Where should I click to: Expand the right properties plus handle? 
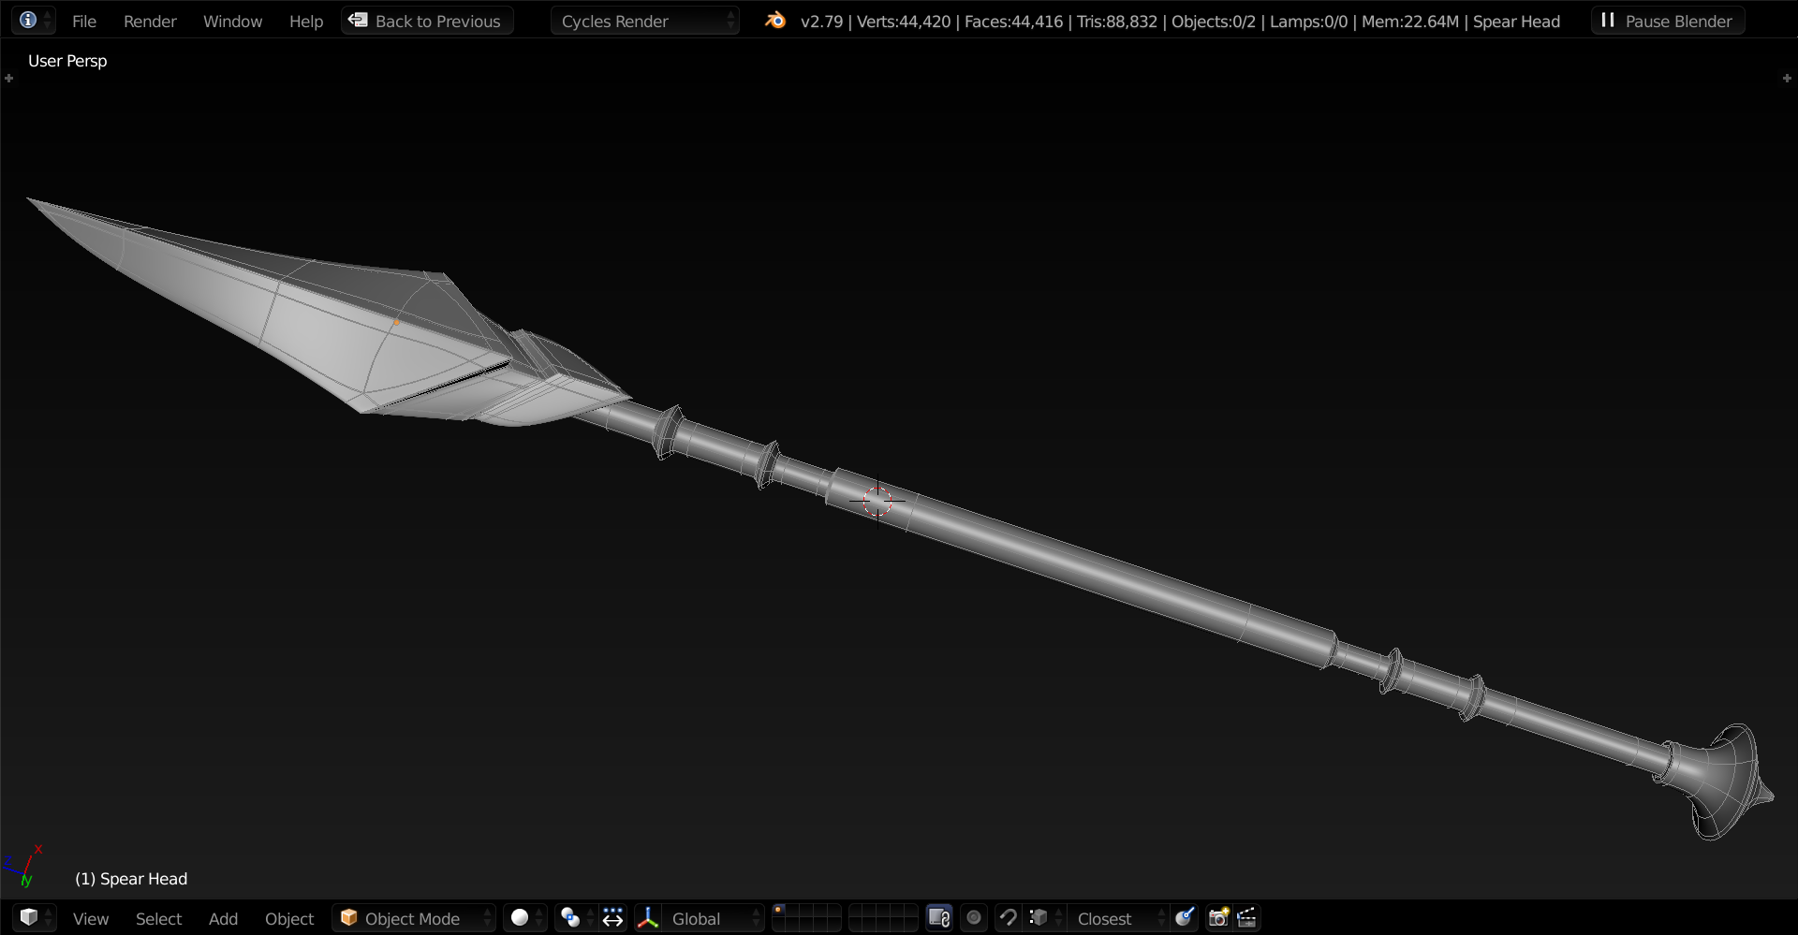(1787, 79)
